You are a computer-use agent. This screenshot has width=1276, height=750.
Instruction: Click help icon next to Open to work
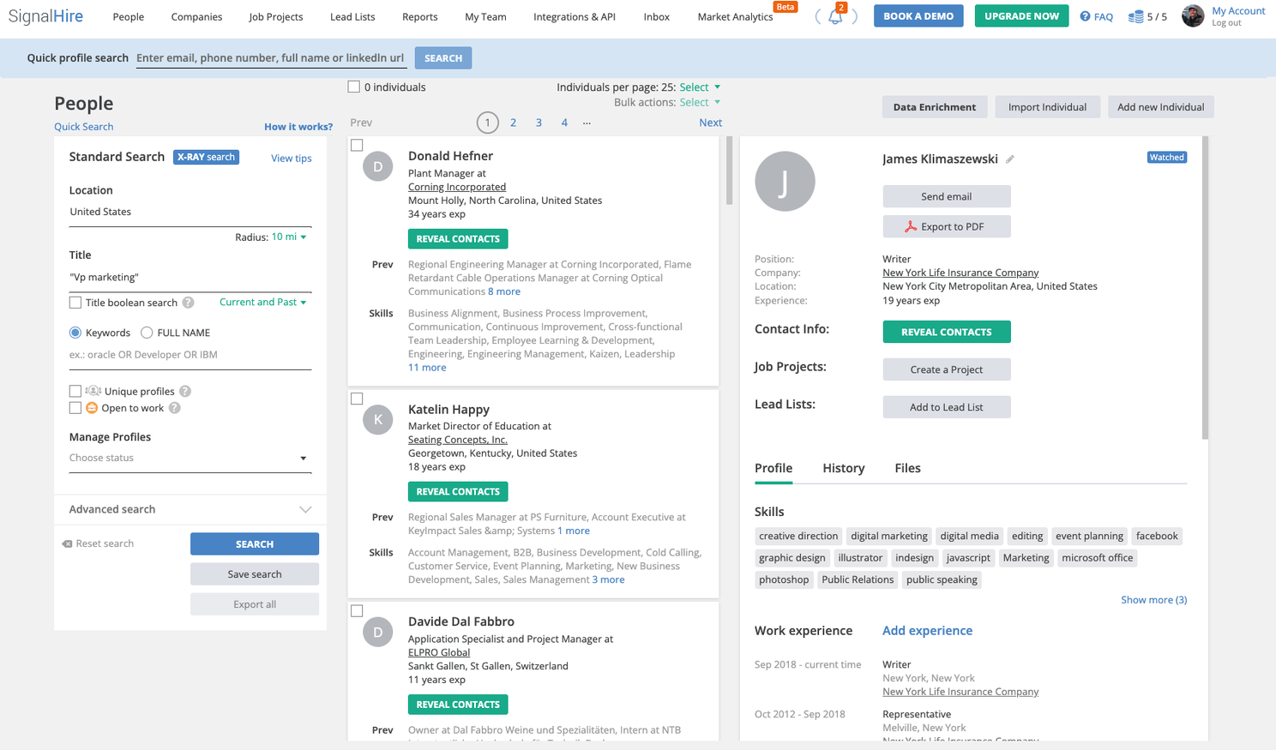coord(175,408)
